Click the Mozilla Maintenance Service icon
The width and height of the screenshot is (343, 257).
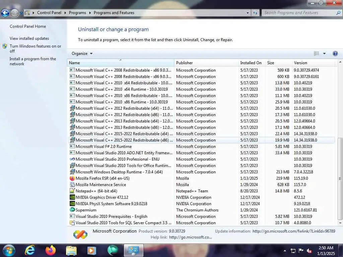pyautogui.click(x=72, y=185)
